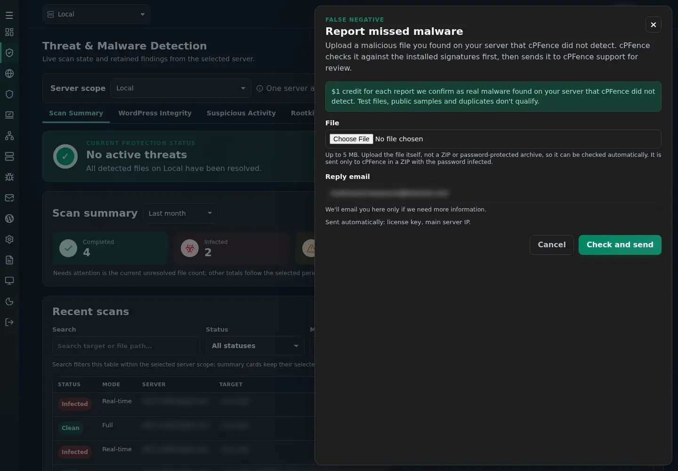Open the settings gear icon in the sidebar
This screenshot has height=471, width=678.
(9, 239)
